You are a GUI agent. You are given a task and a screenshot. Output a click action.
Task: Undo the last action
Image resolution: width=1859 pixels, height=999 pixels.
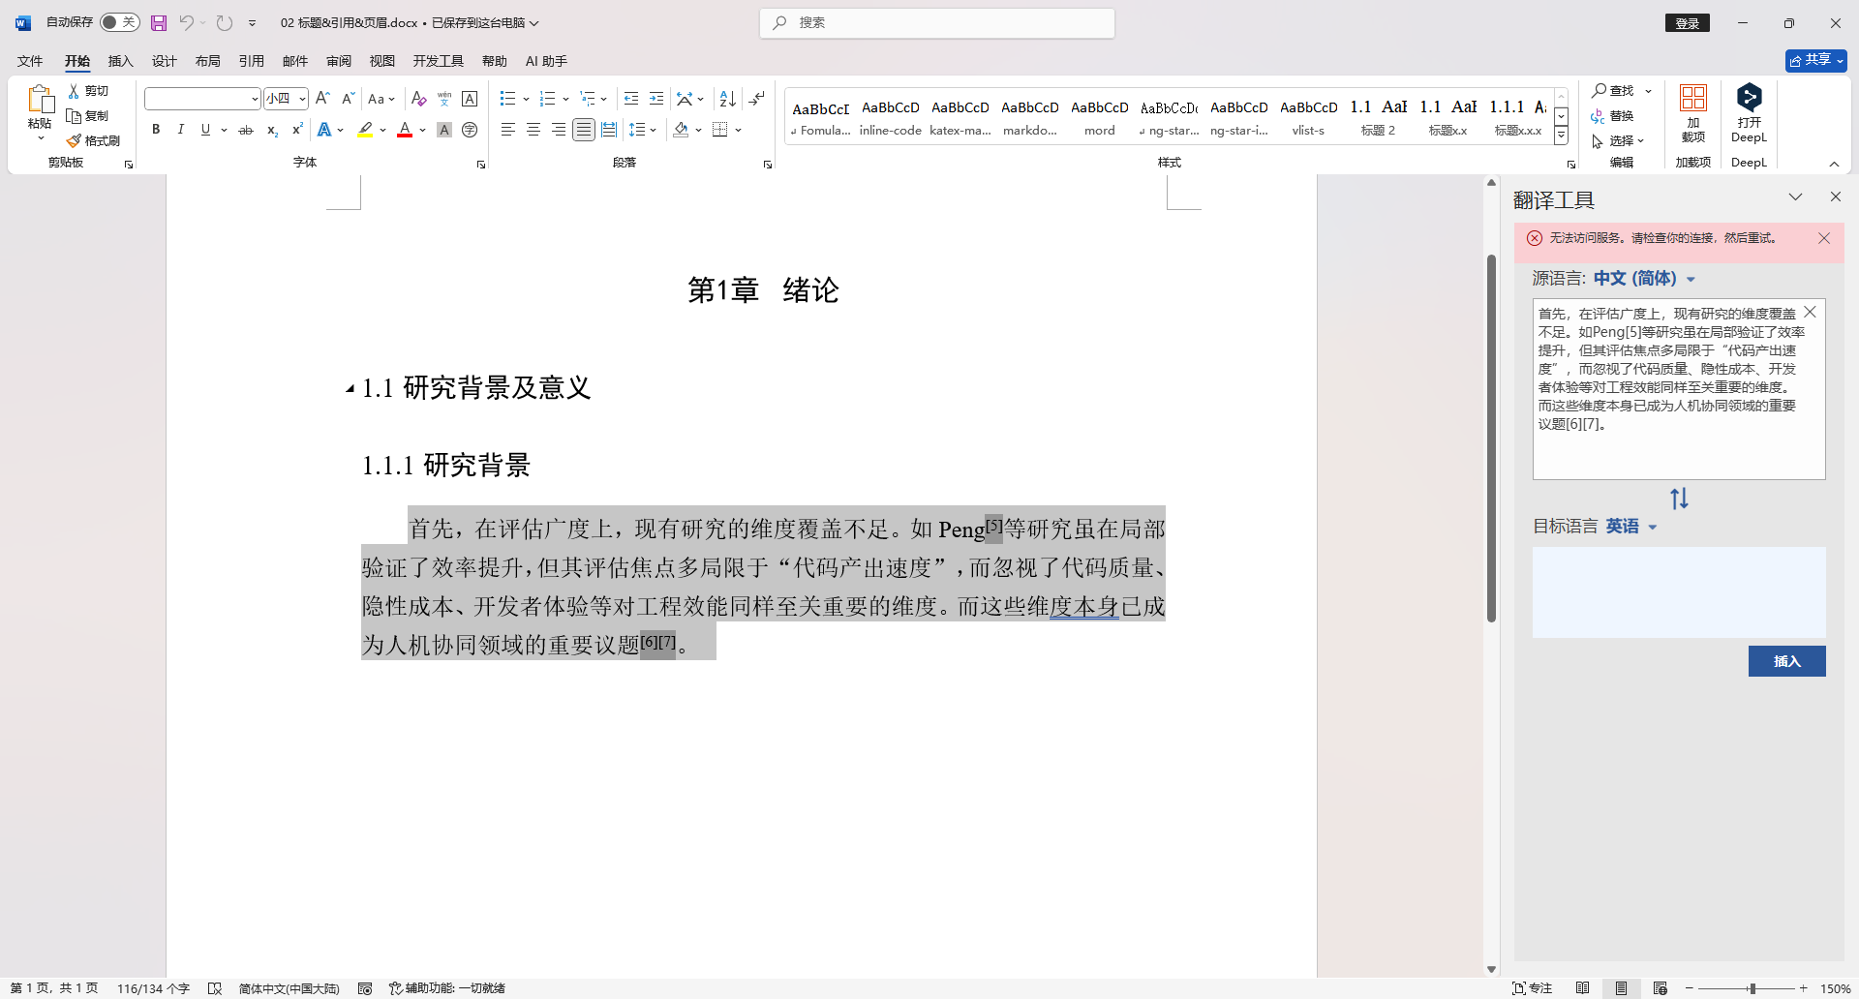coord(186,22)
